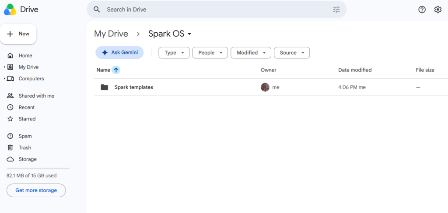
Task: Open the Spam section
Action: pos(25,136)
